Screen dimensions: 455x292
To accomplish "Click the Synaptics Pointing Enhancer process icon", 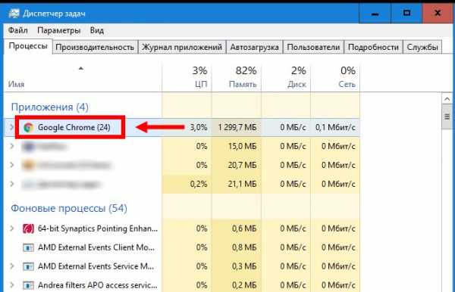I will pyautogui.click(x=28, y=228).
